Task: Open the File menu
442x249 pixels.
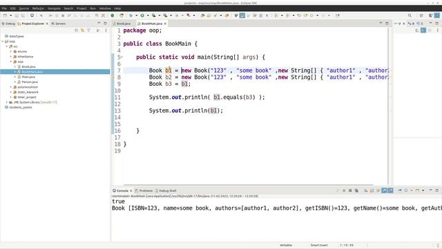Action: tap(4, 8)
